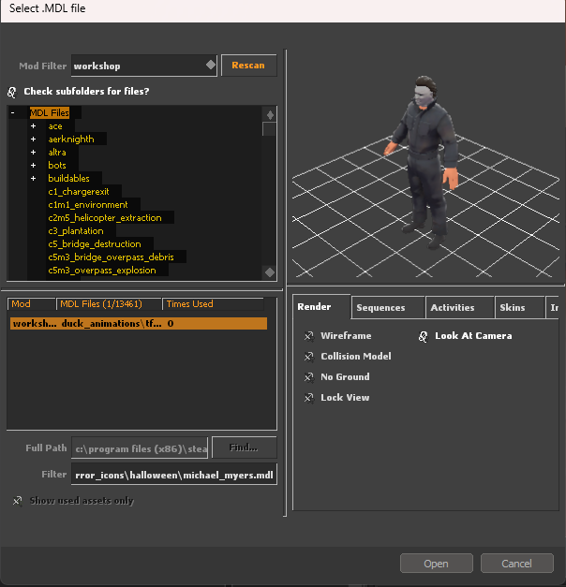
Task: Switch to the Sequences tab
Action: tap(388, 308)
